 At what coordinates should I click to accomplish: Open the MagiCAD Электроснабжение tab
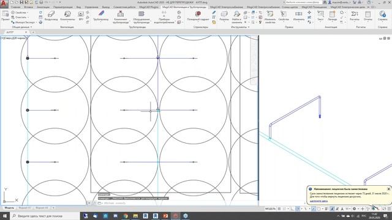click(227, 7)
